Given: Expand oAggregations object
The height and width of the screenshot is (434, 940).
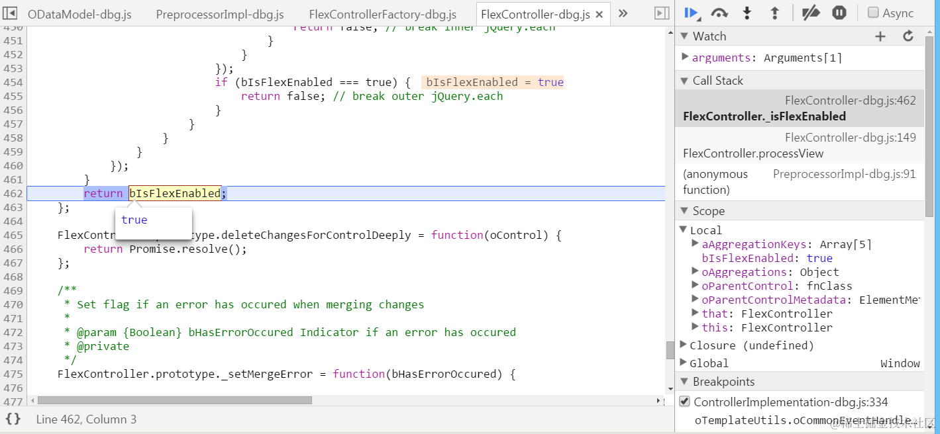Looking at the screenshot, I should coord(695,272).
